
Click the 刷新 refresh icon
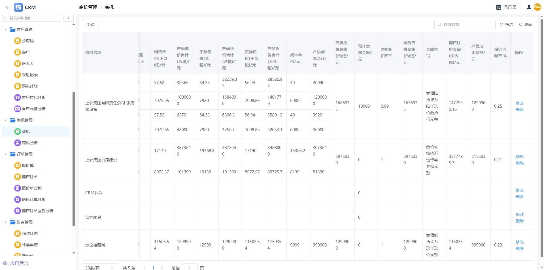point(520,24)
